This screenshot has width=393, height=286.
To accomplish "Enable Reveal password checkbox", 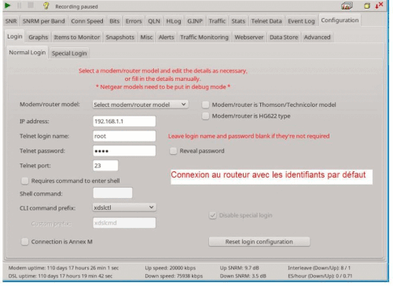I will pyautogui.click(x=173, y=151).
